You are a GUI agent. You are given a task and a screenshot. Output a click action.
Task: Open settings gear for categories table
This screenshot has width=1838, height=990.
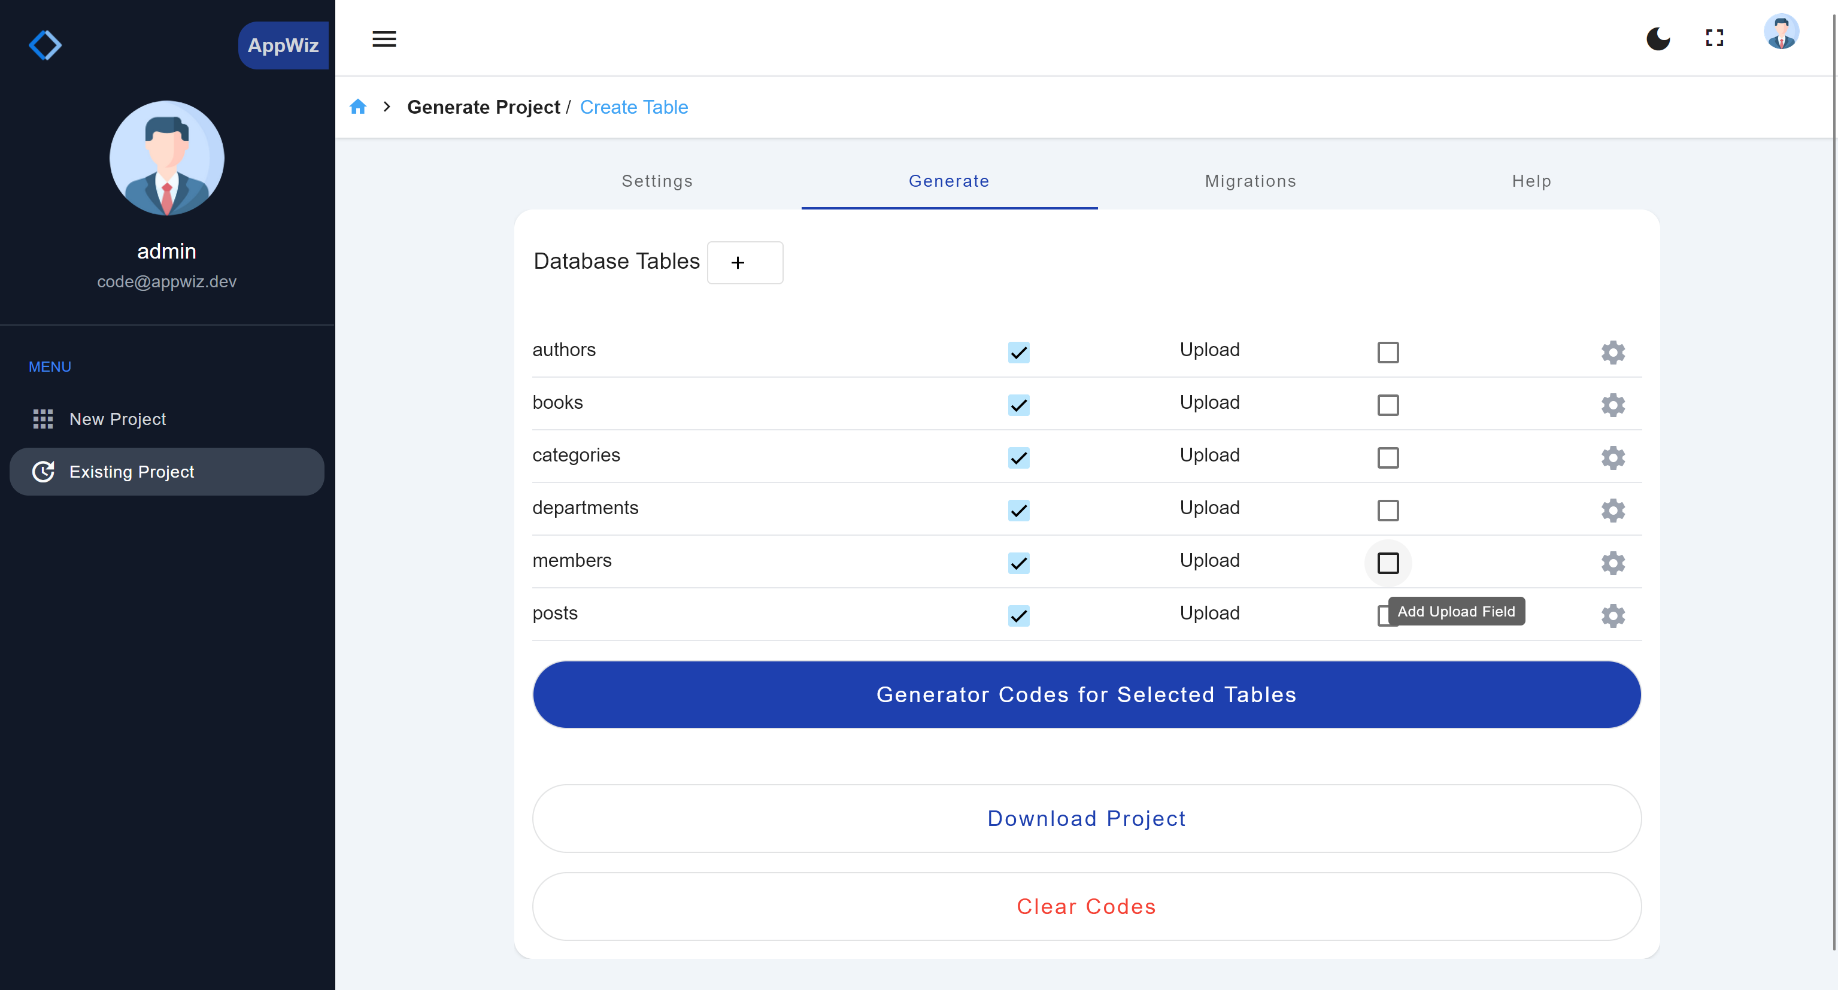(x=1612, y=458)
